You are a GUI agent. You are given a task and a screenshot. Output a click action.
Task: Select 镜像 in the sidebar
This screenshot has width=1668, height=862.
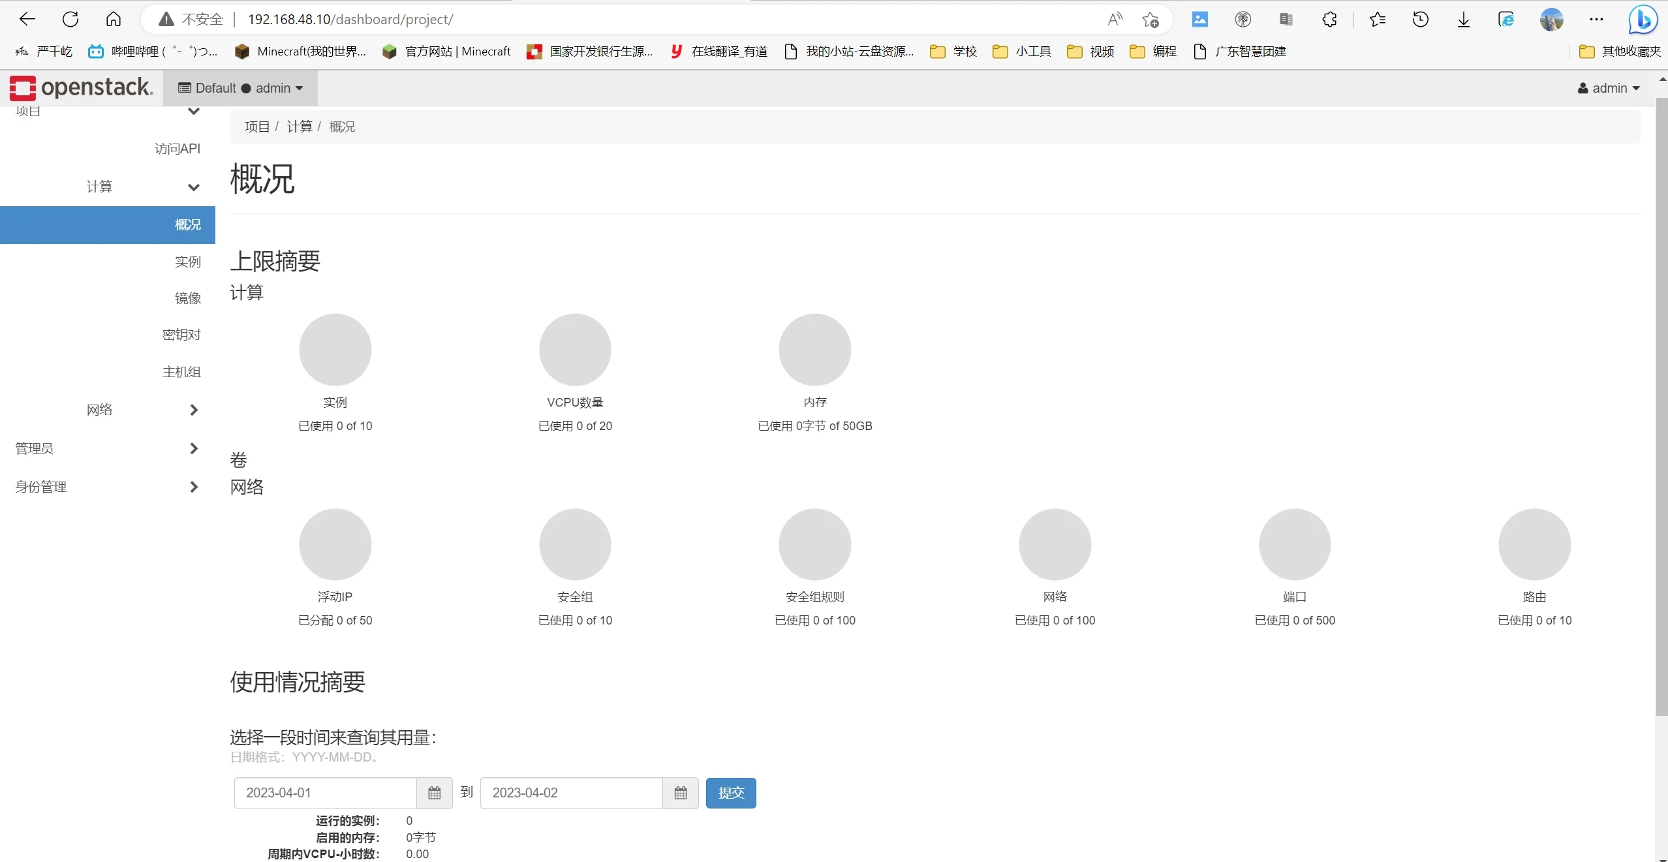click(x=187, y=298)
